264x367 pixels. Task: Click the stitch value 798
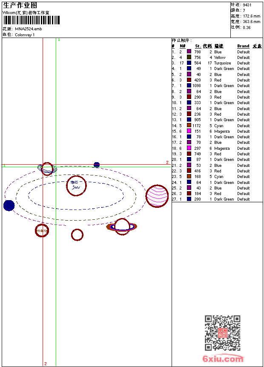[x=198, y=52]
